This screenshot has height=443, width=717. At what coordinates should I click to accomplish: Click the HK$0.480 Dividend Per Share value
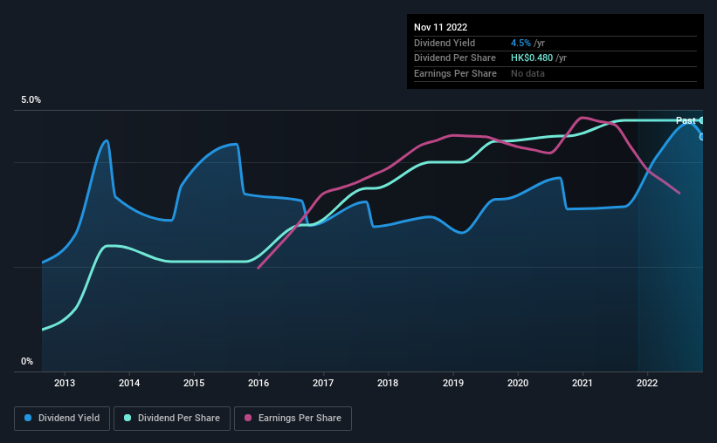[x=532, y=58]
